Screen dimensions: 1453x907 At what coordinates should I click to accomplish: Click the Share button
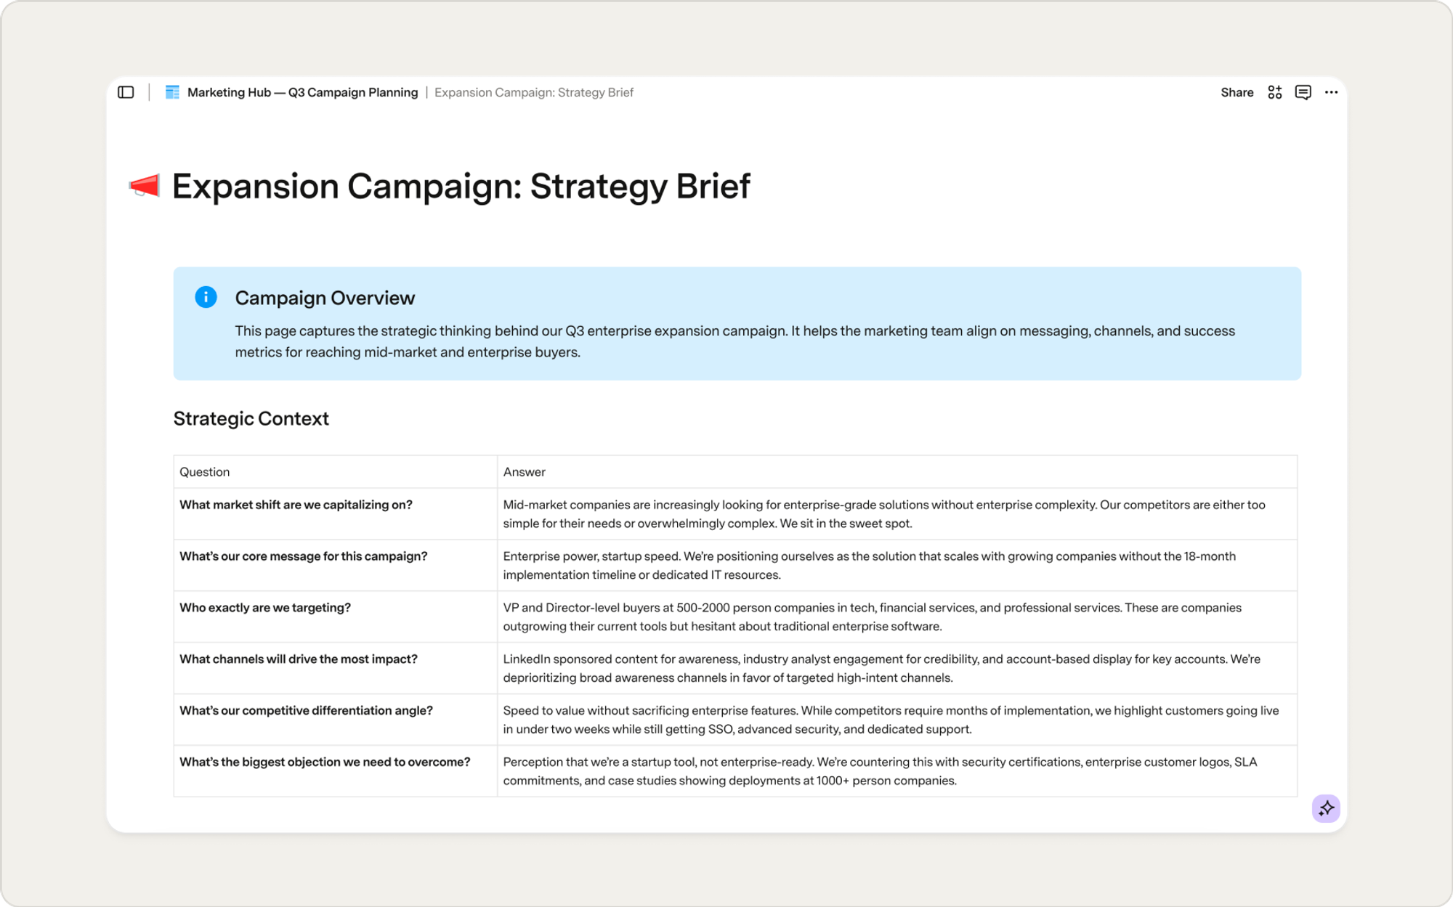(x=1237, y=92)
